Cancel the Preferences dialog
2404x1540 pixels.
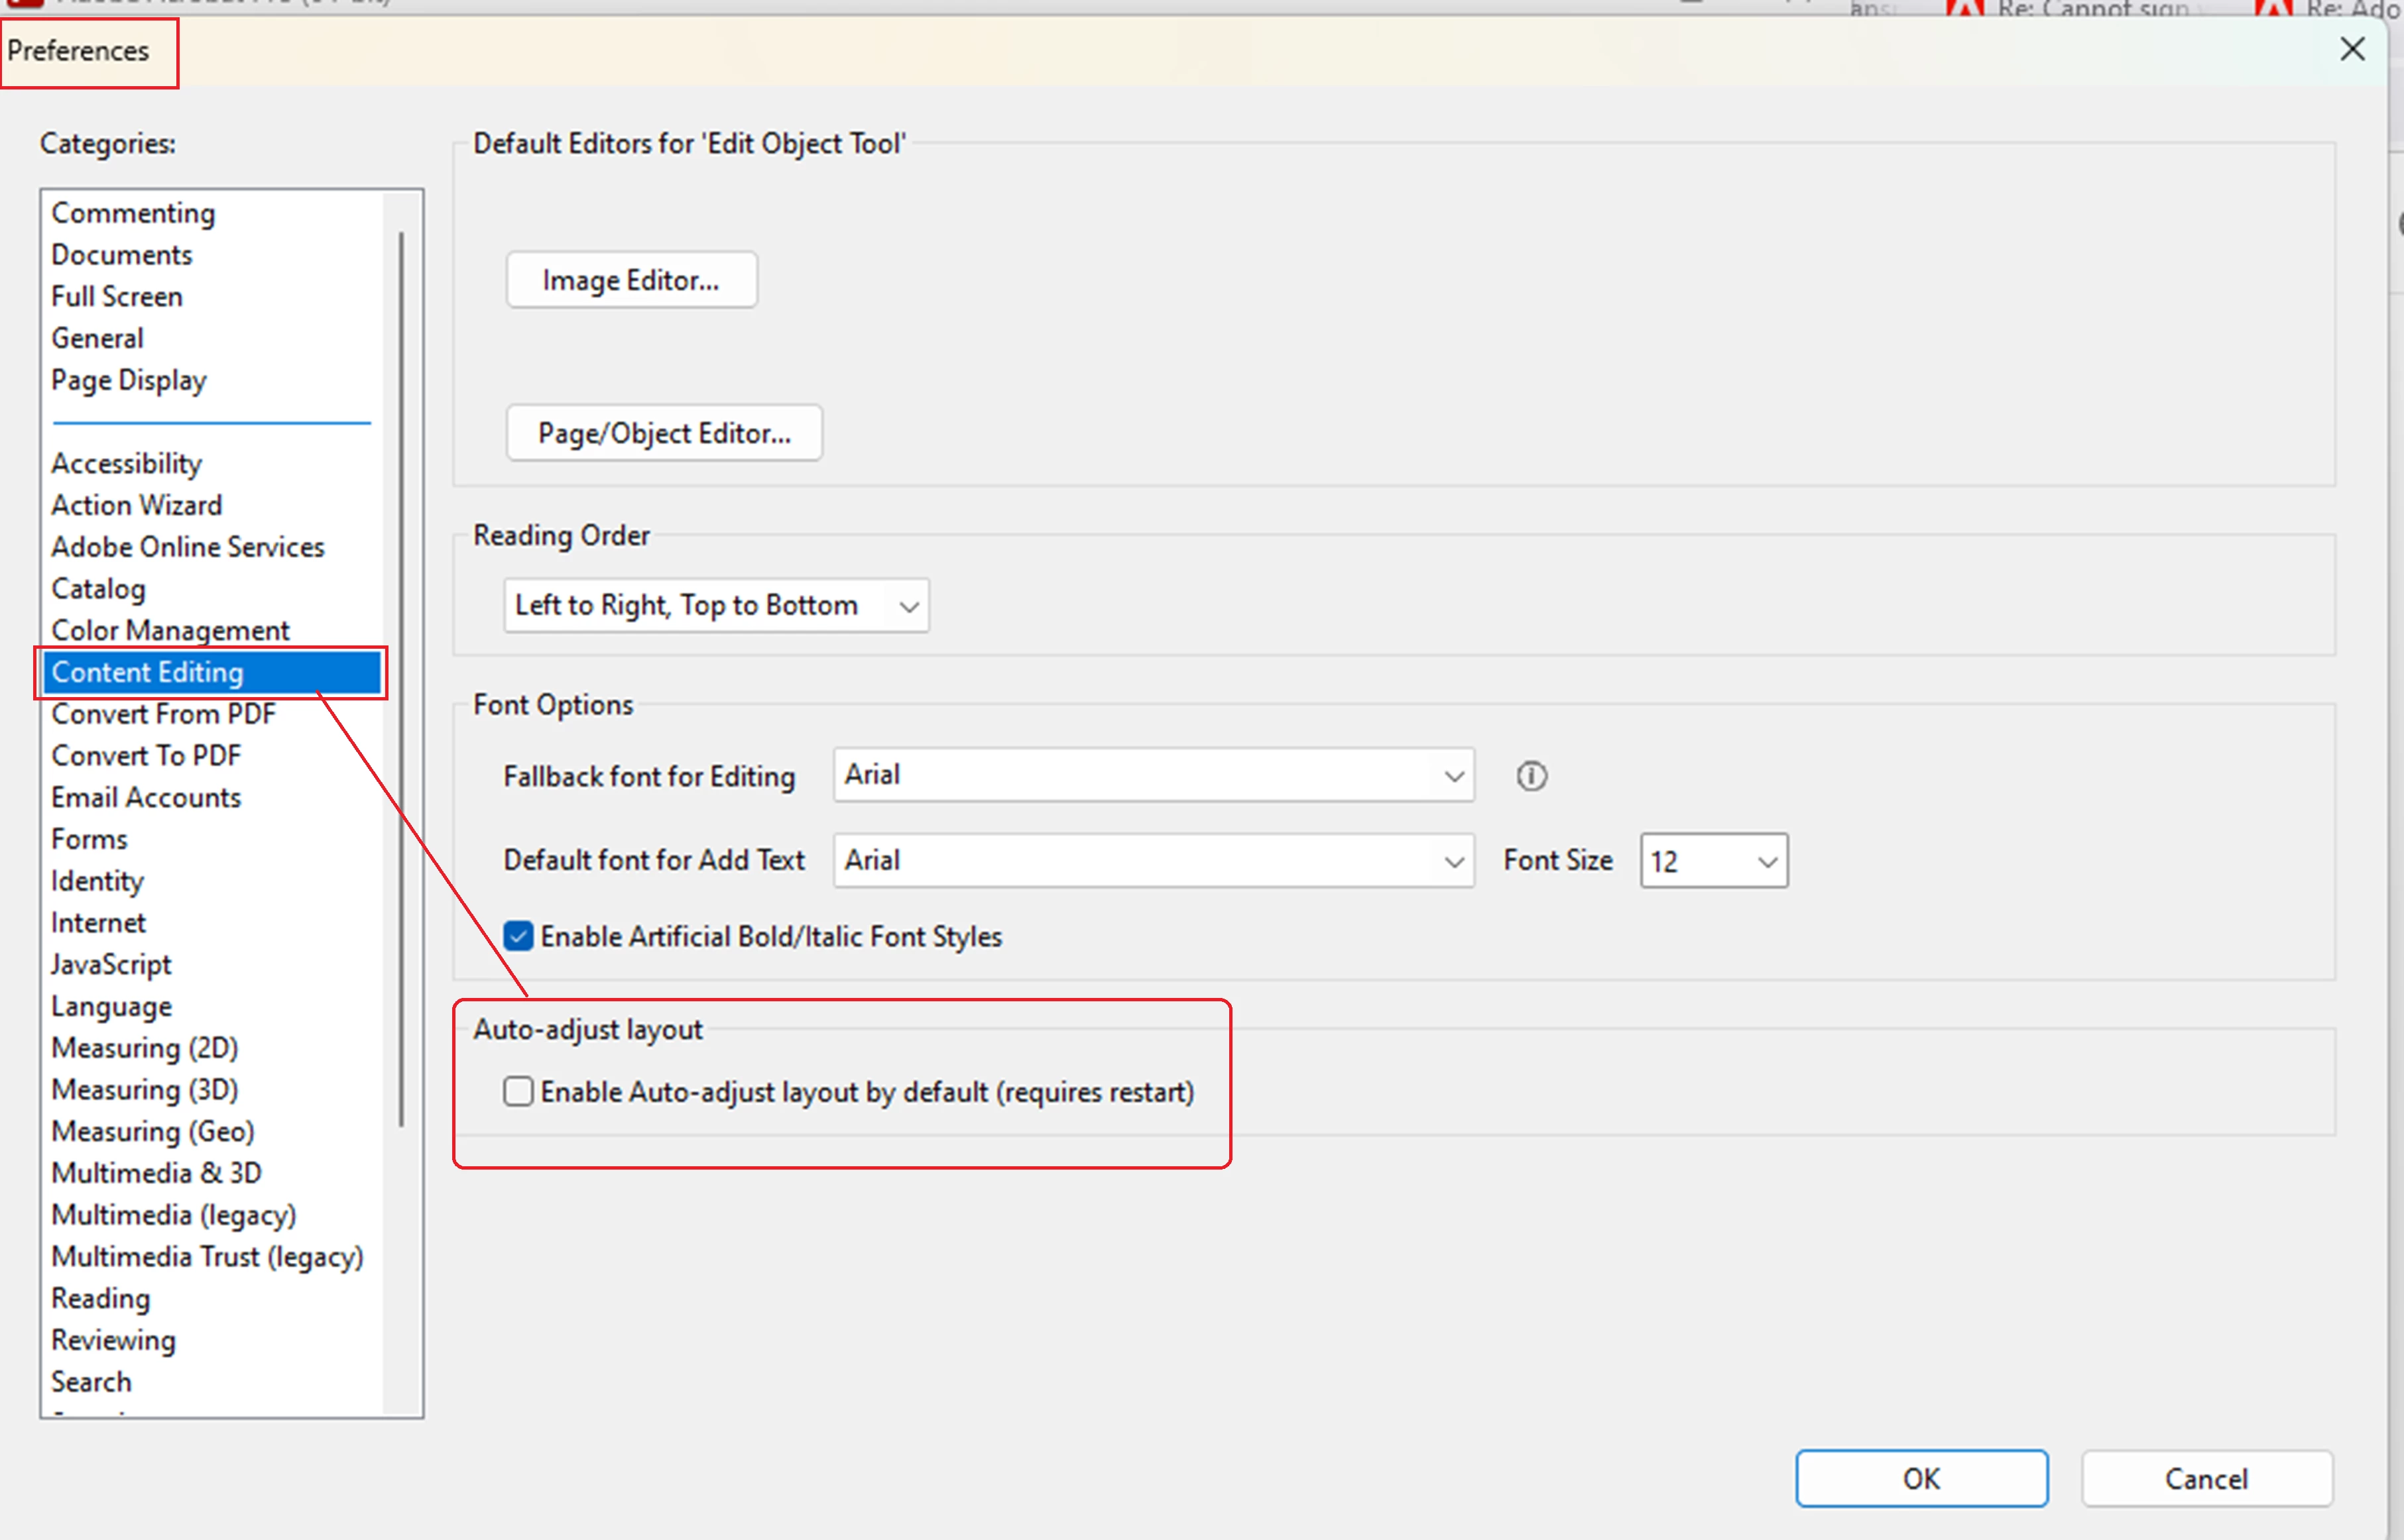pyautogui.click(x=2206, y=1478)
